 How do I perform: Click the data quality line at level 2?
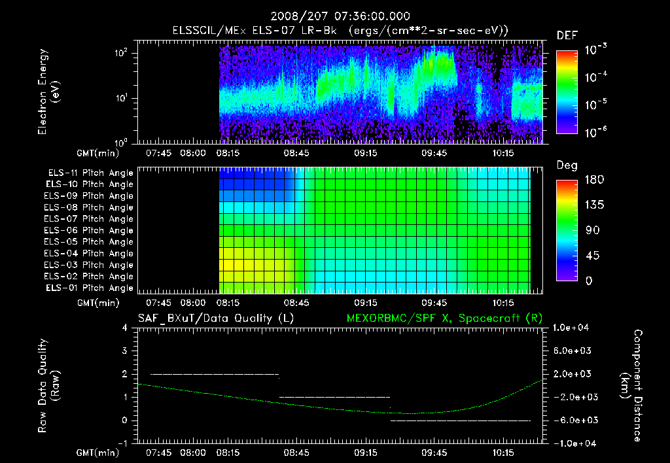[x=215, y=374]
